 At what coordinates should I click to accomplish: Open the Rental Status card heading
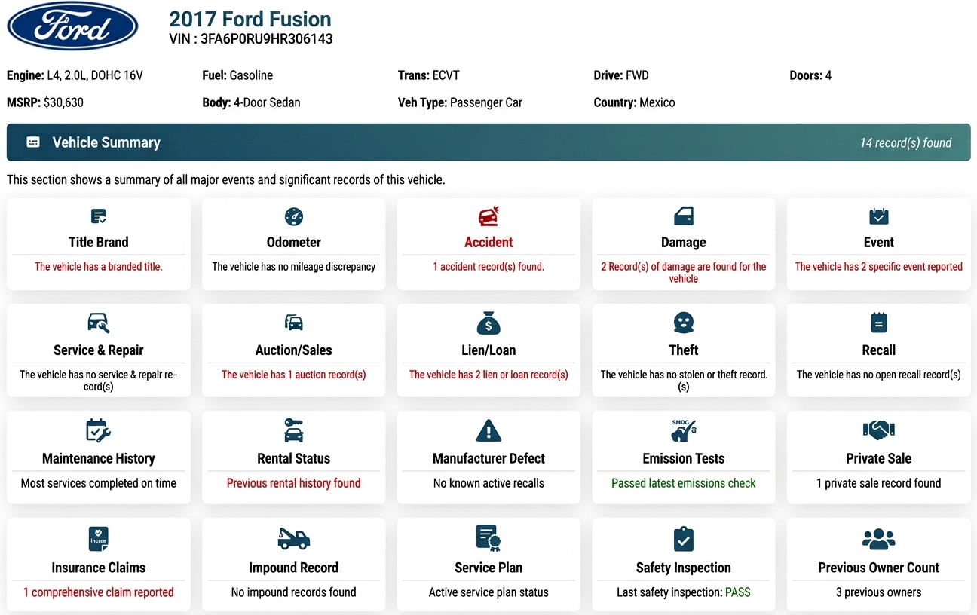point(294,458)
